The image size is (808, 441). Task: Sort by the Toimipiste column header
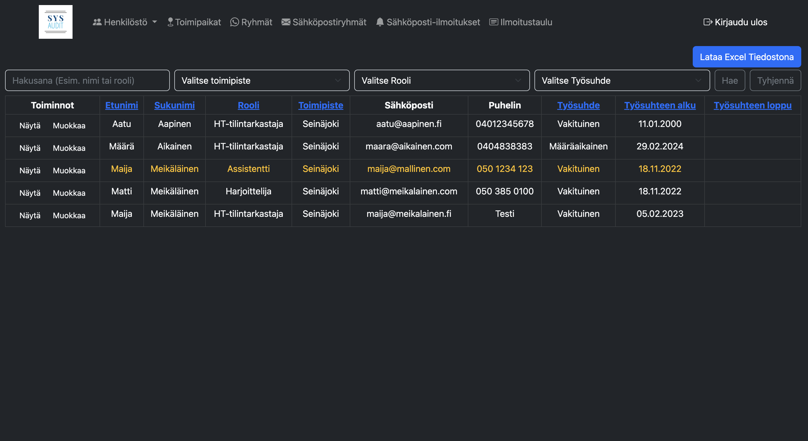(321, 105)
